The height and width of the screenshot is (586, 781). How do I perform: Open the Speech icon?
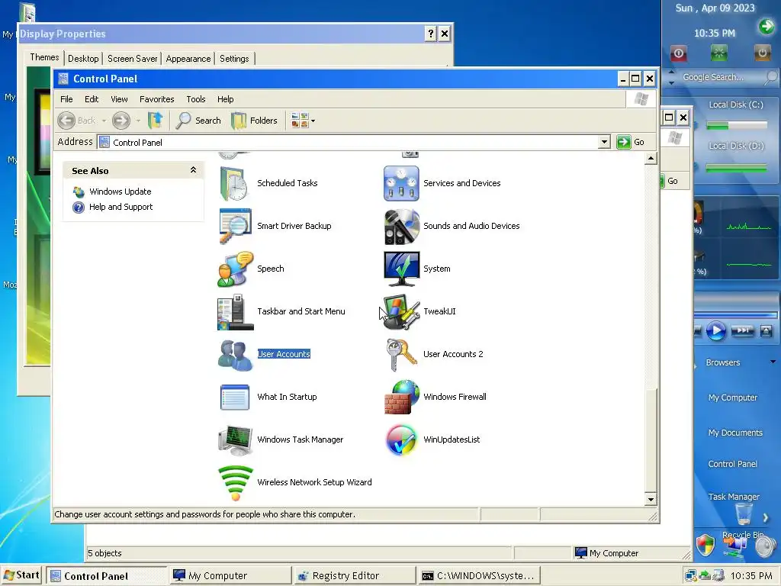point(235,269)
